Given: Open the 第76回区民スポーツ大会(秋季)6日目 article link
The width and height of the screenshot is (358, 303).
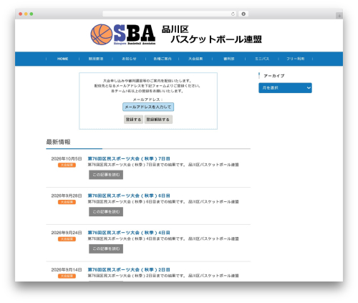Looking at the screenshot, I should point(129,196).
